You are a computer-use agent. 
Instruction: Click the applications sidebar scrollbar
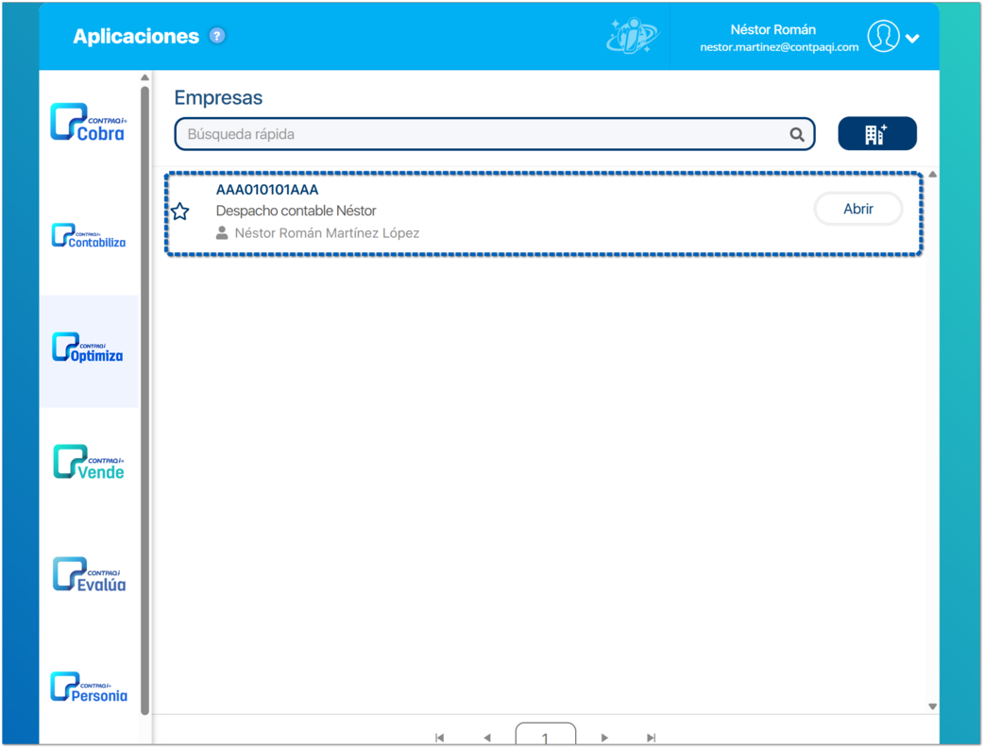(x=145, y=400)
